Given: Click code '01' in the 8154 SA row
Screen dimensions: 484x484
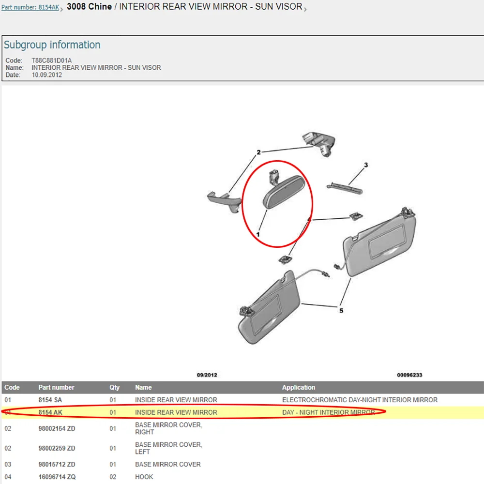Looking at the screenshot, I should pyautogui.click(x=8, y=400).
